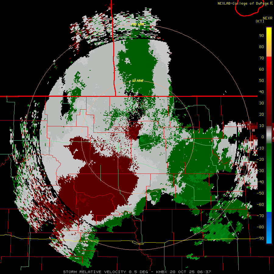Click the positive 70 scale value
274x274 pixels.
click(262, 58)
